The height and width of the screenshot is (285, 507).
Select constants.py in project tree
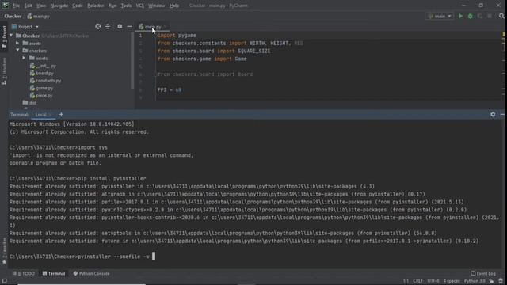45,81
